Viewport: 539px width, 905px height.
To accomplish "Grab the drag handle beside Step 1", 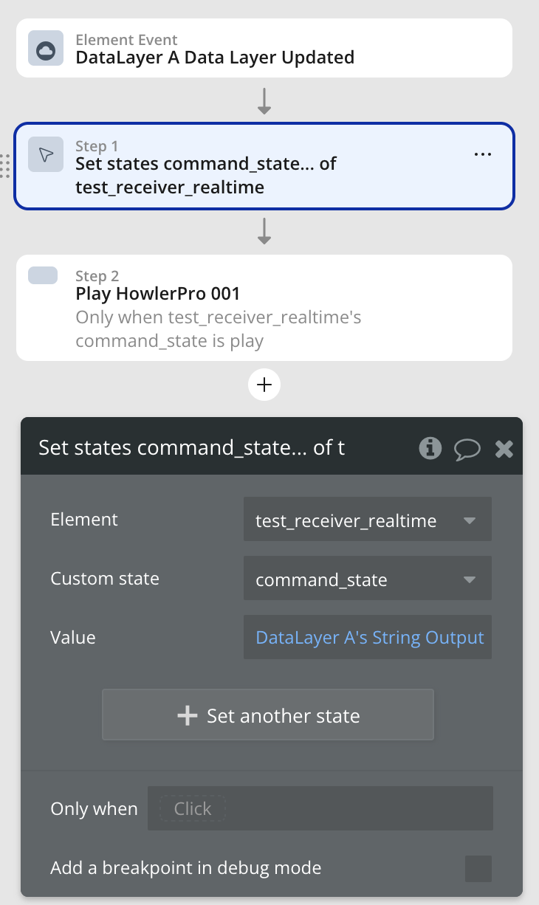I will pos(5,166).
